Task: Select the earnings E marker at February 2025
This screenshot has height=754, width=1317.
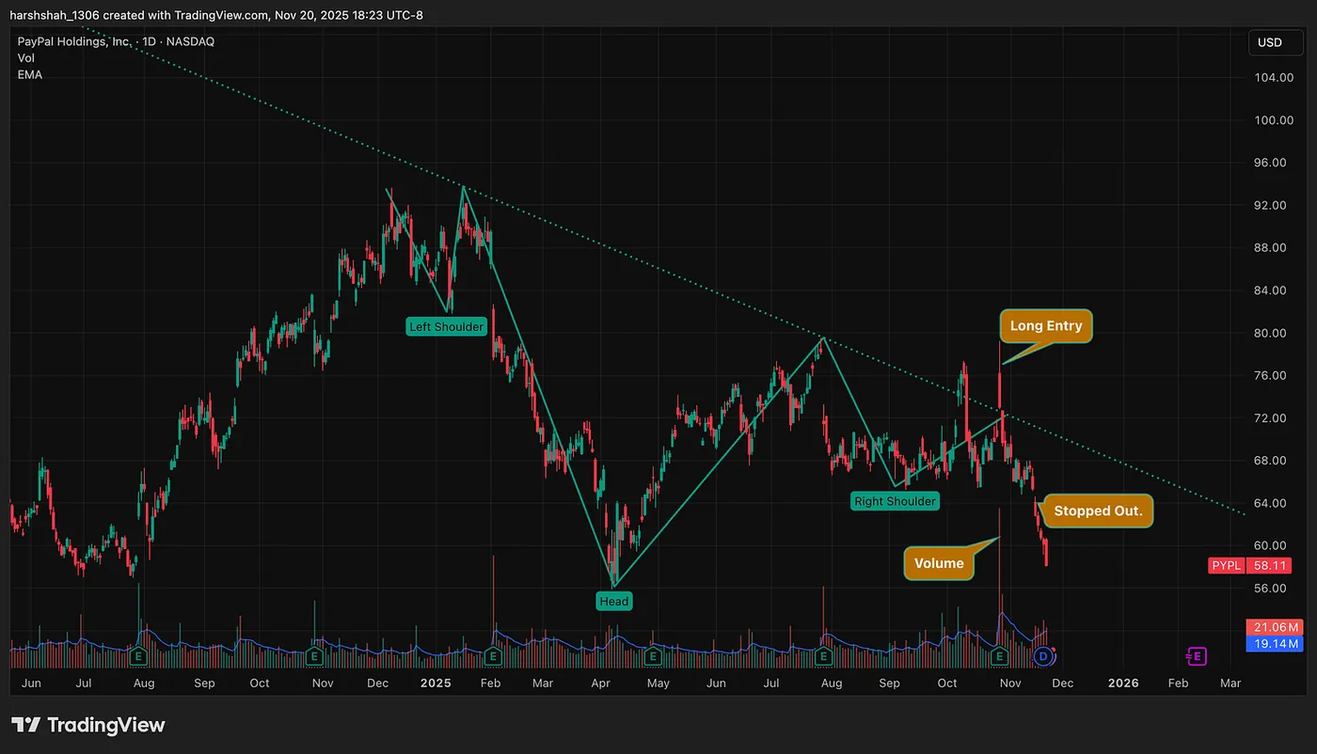Action: [x=492, y=655]
